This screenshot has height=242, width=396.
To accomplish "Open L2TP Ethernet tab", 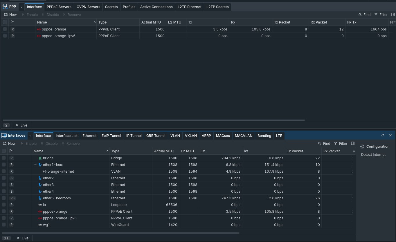I will click(x=190, y=7).
